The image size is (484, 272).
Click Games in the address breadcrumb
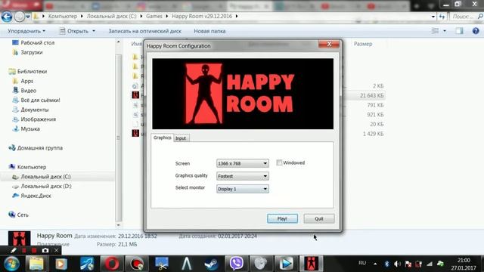(154, 17)
